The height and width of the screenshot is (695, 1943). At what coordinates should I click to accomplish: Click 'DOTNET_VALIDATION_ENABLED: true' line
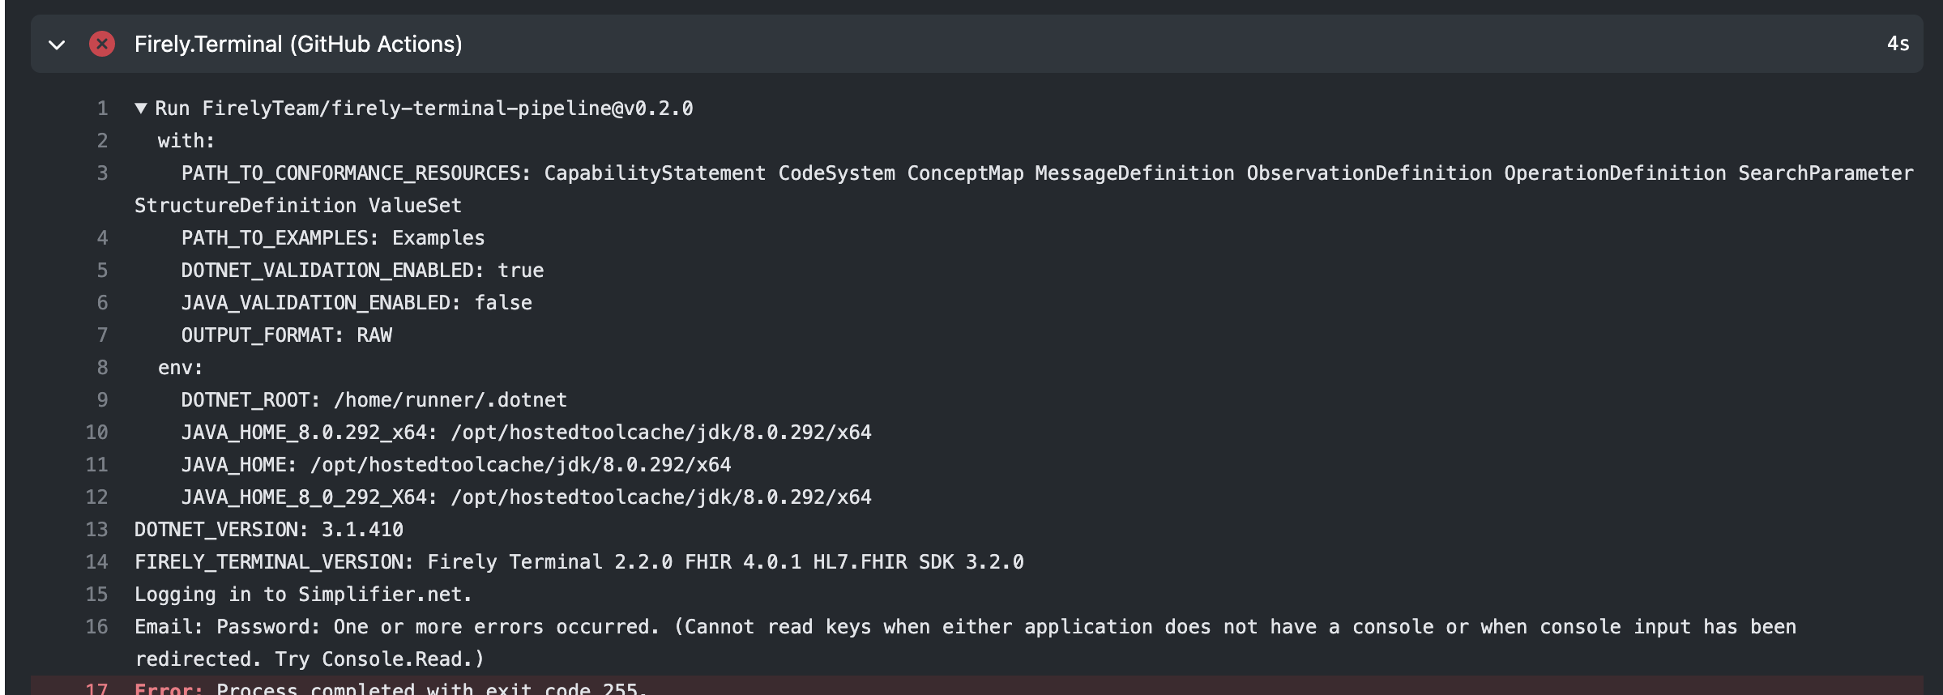[362, 271]
